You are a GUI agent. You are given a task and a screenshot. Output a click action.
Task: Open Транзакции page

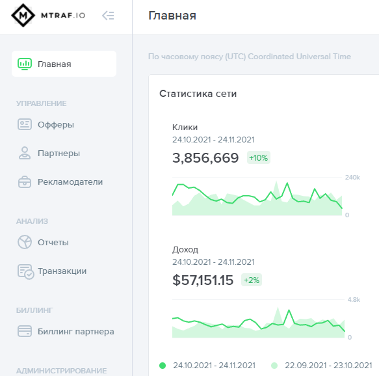pos(64,271)
